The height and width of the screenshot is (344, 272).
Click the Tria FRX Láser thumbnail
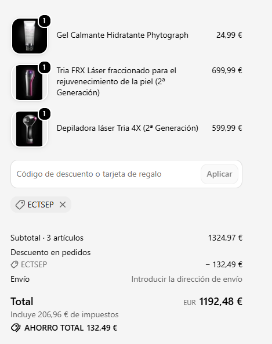(30, 83)
